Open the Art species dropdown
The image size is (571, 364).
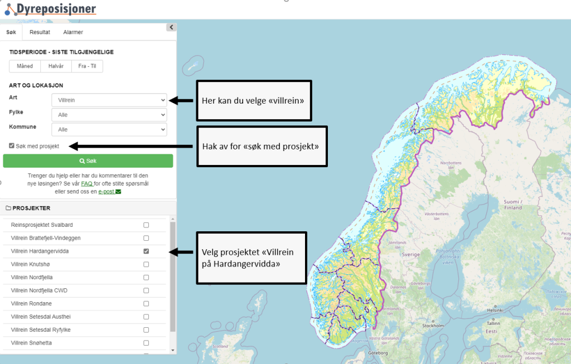(x=109, y=100)
